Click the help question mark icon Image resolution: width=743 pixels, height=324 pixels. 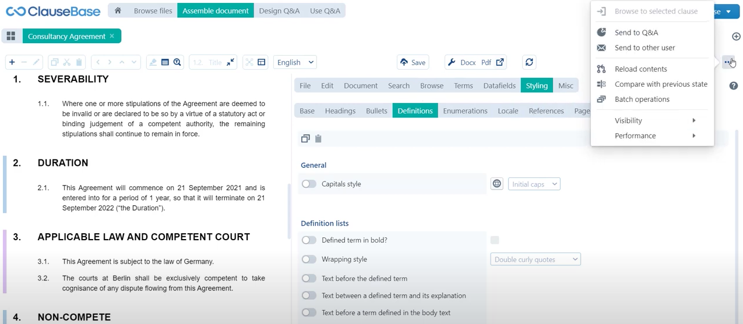[733, 86]
